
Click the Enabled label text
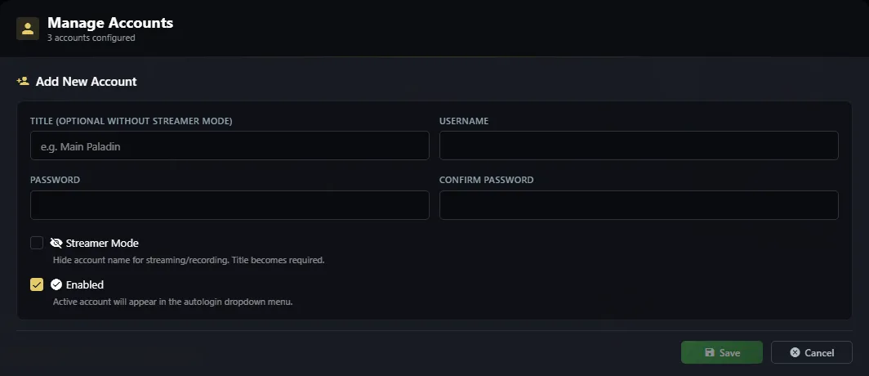tap(85, 284)
